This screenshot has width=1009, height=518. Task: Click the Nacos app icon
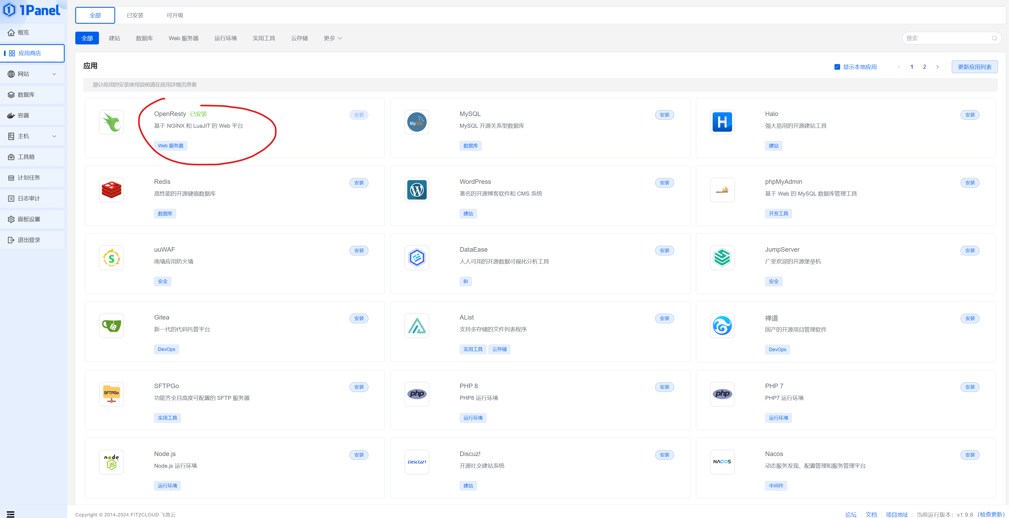tap(722, 462)
